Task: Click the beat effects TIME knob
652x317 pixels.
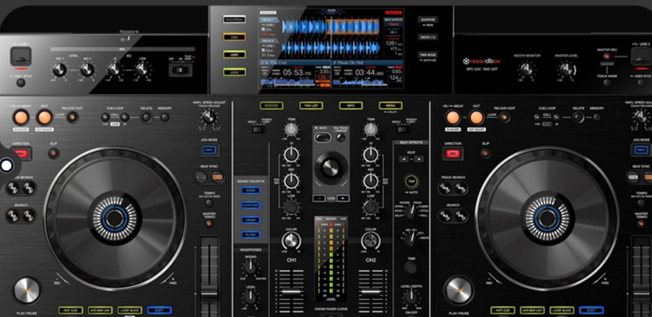Action: coord(412,269)
